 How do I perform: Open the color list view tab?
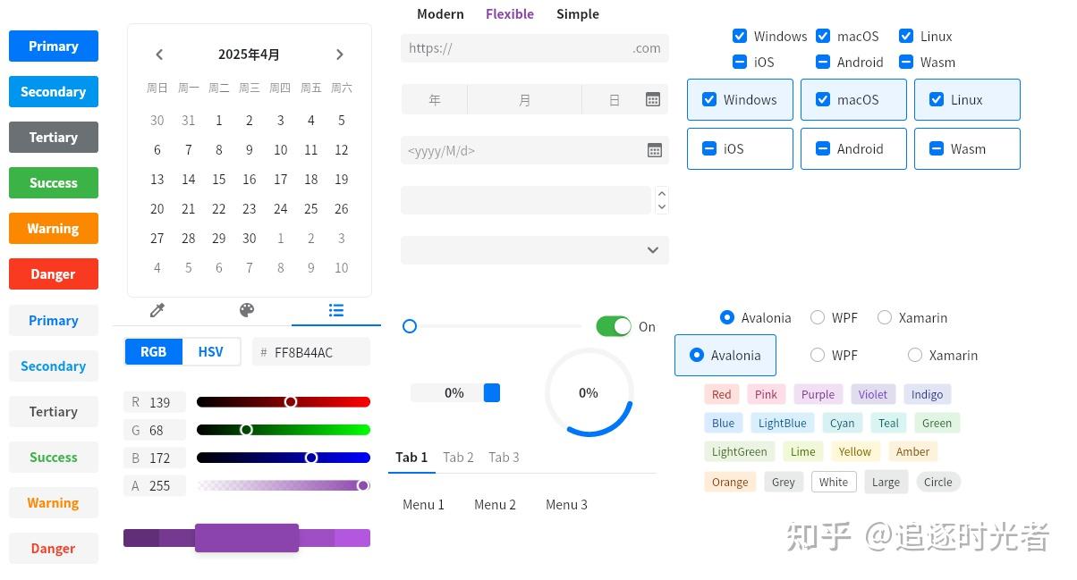336,310
